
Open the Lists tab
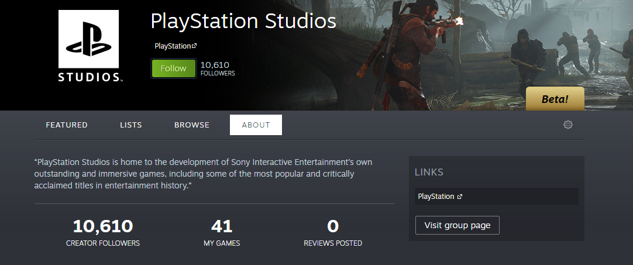131,125
